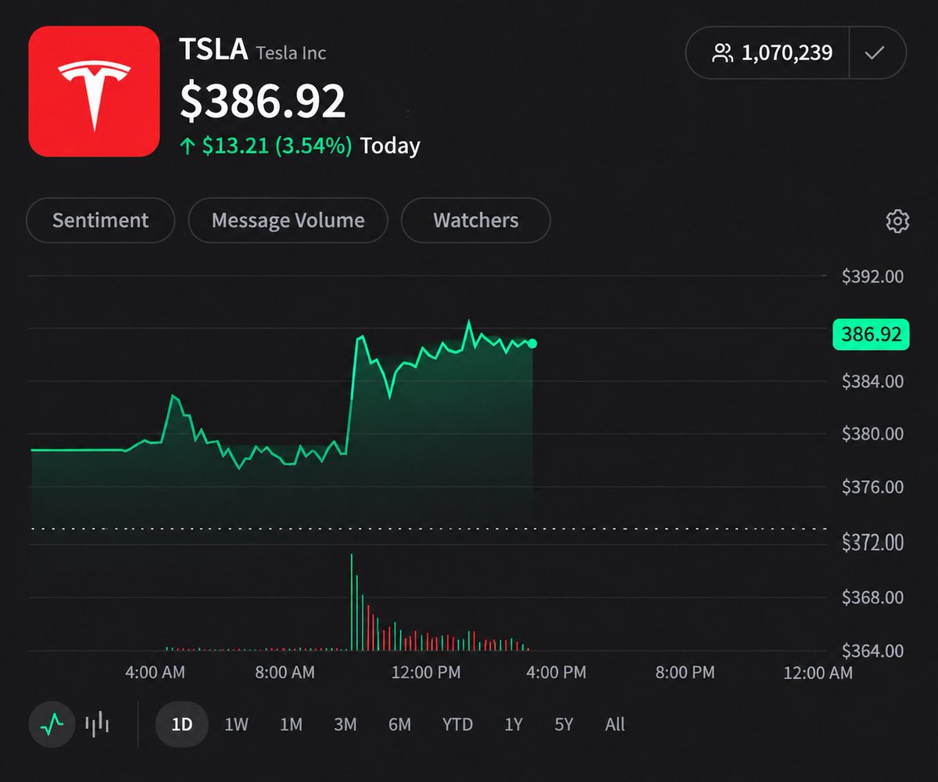Select the 1M time range

291,725
